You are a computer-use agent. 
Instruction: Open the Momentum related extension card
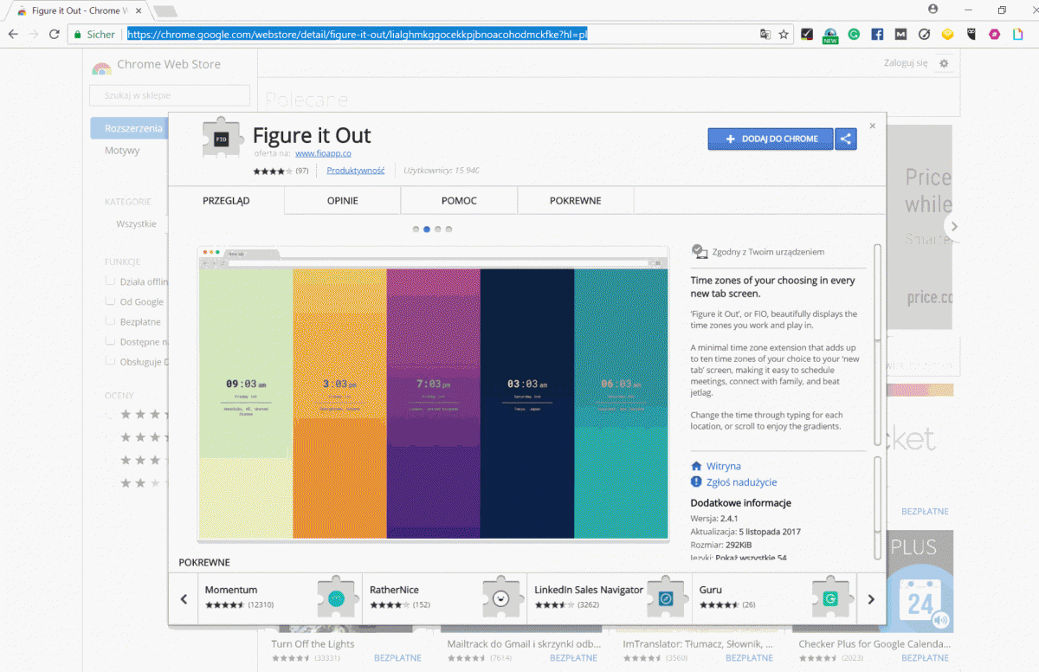[x=280, y=598]
